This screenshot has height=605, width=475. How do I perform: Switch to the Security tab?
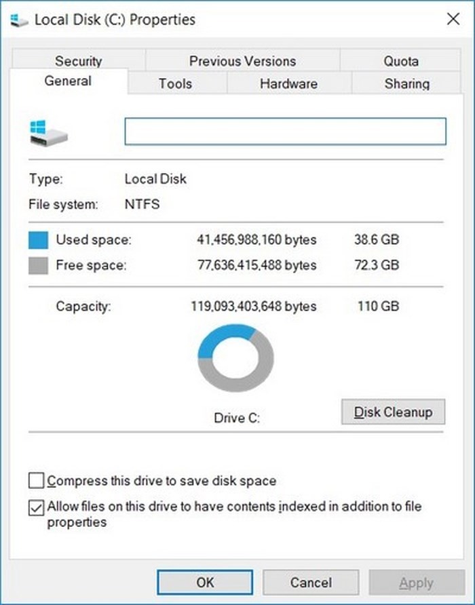tap(78, 61)
